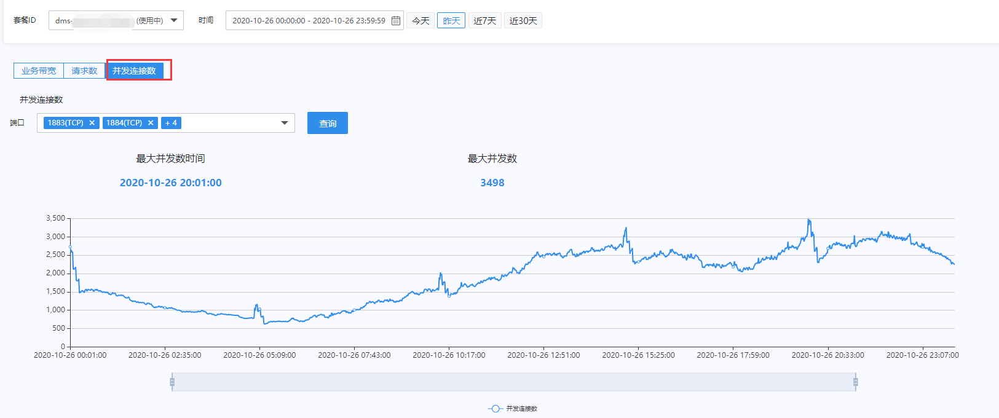The height and width of the screenshot is (418, 999).
Task: Select 今天 quick time range
Action: pos(421,21)
